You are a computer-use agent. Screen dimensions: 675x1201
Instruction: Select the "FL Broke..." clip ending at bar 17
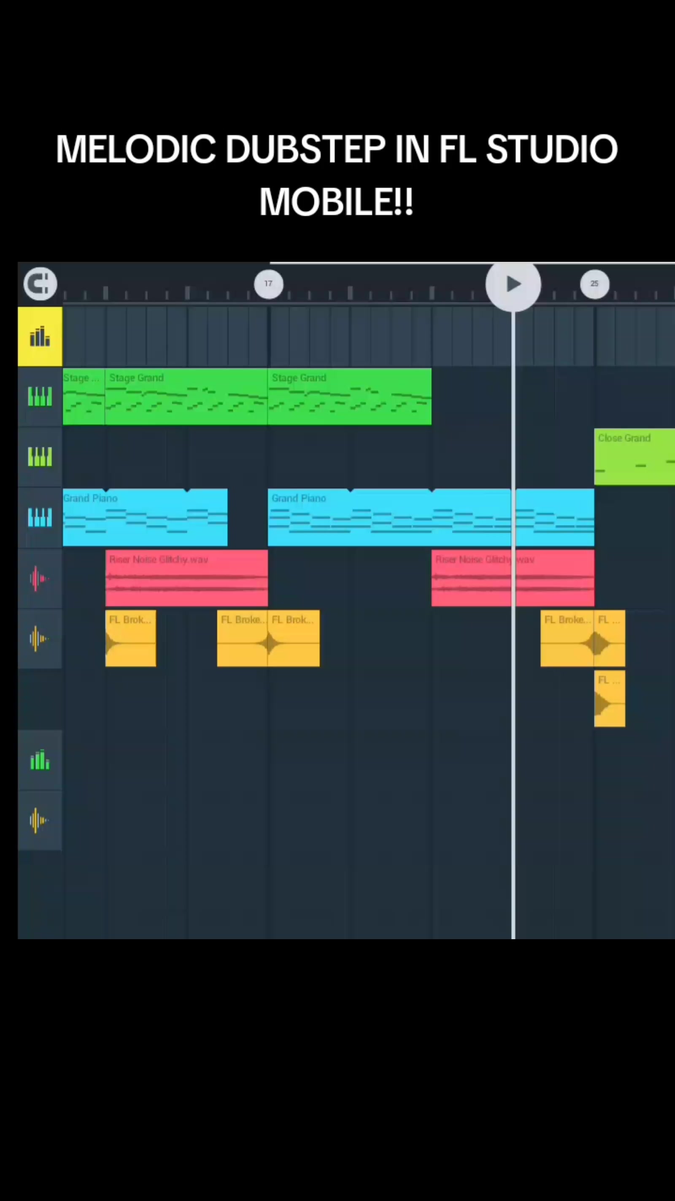click(x=242, y=638)
